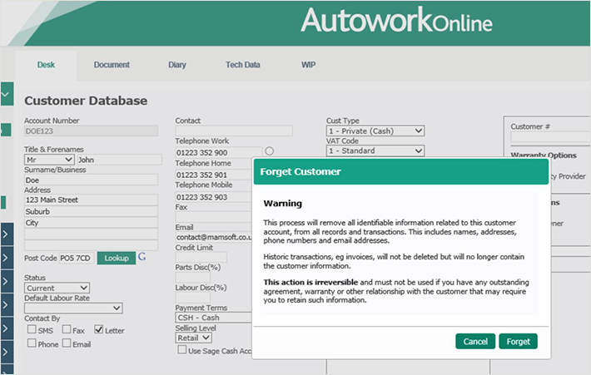Tick the Email contact checkbox
Viewport: 591px width, 375px height.
point(66,343)
